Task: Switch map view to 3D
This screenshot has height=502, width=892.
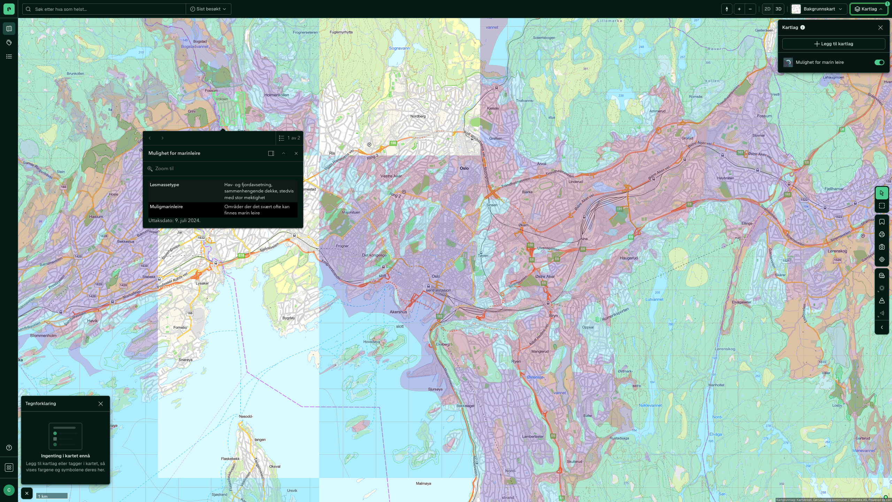Action: (x=778, y=9)
